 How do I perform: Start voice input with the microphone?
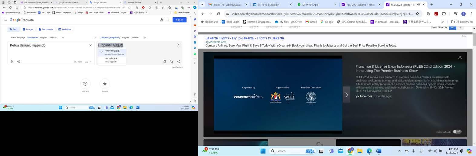pyautogui.click(x=12, y=62)
